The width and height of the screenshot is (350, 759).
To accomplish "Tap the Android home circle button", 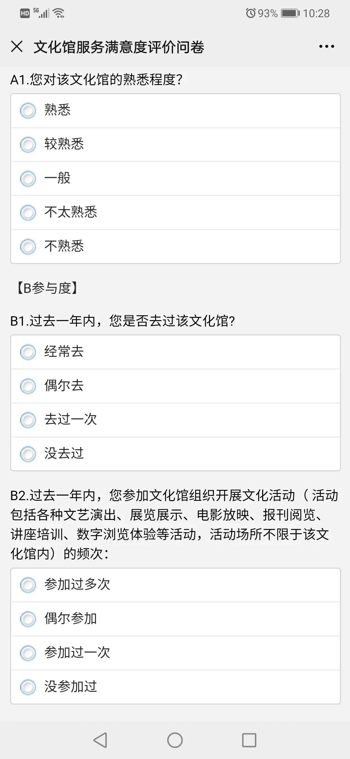I will (x=175, y=740).
